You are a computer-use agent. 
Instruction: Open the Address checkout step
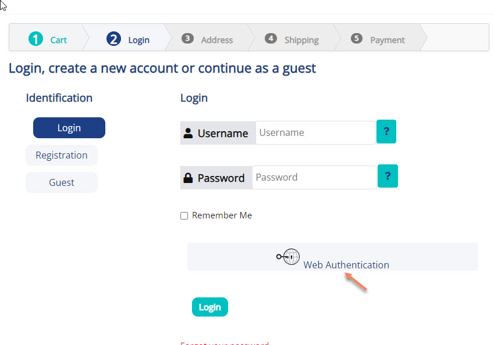click(x=216, y=40)
